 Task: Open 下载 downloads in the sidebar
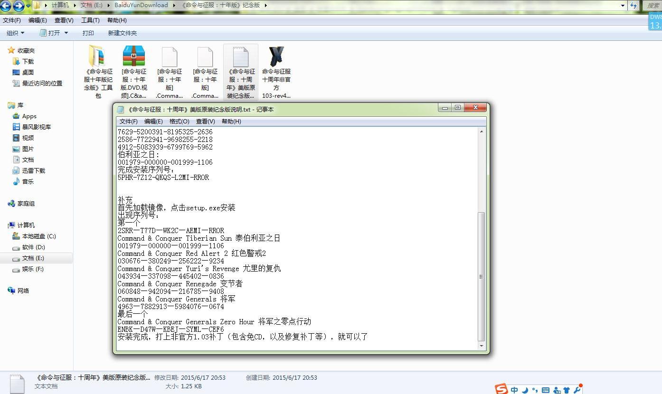point(23,61)
